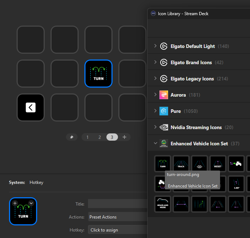
Task: Pick the HEADLAND MODE icon
Action: [163, 204]
